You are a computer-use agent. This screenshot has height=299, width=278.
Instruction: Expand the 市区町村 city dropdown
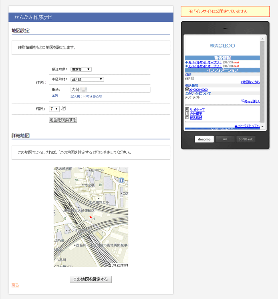(x=87, y=79)
